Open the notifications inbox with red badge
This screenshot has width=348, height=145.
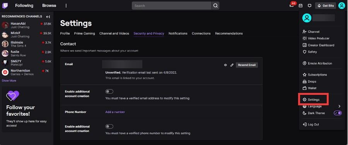coord(292,5)
